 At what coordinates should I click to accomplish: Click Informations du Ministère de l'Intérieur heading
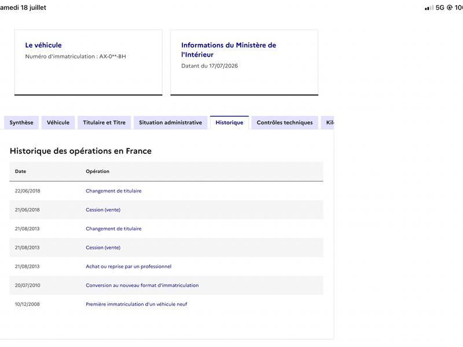coord(229,50)
